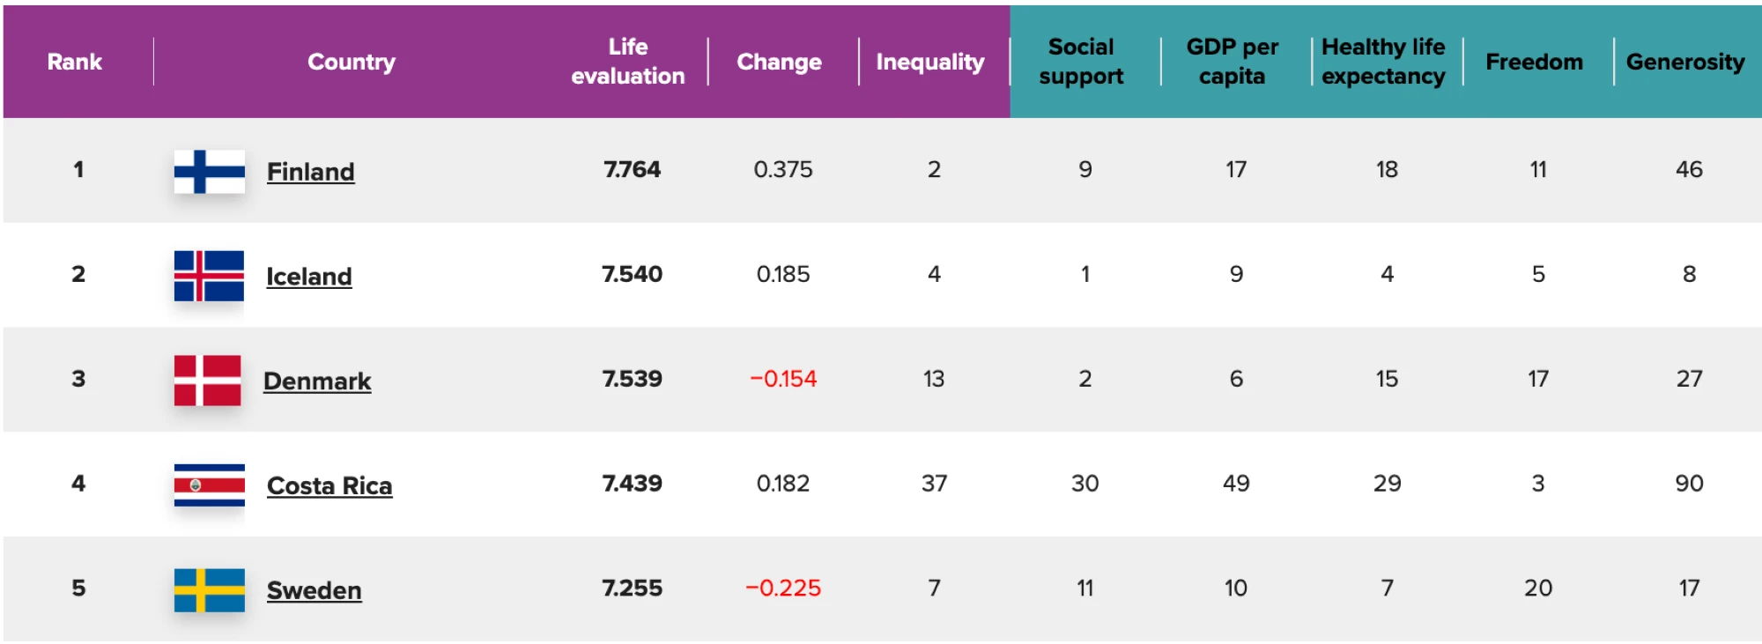Click the Finland flag icon

pos(209,171)
